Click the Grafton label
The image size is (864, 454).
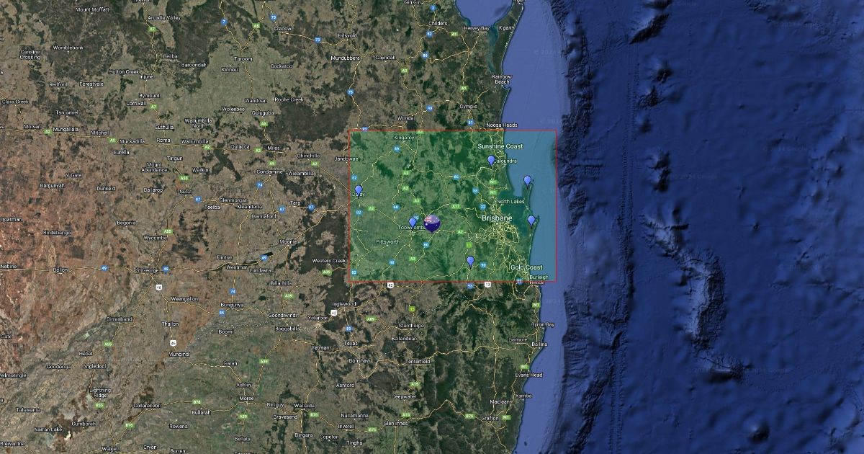(490, 417)
